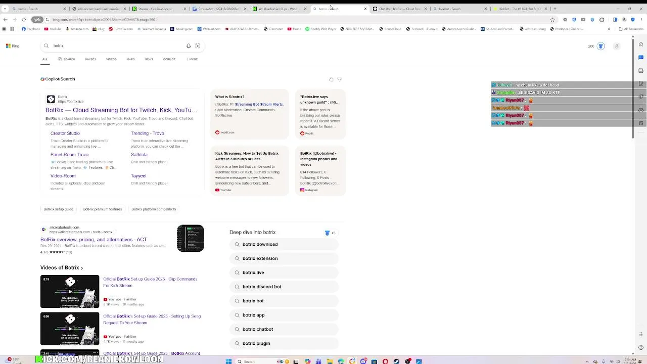
Task: Open sidebar compose note icon
Action: point(641,83)
